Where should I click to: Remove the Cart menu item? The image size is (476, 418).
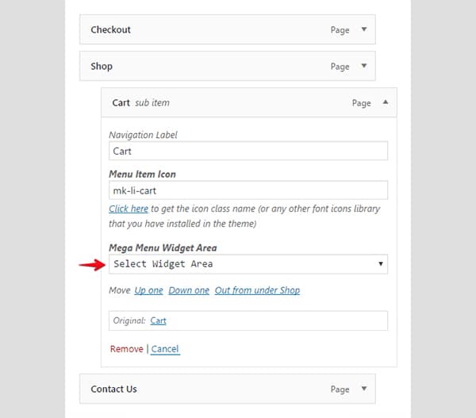[127, 349]
